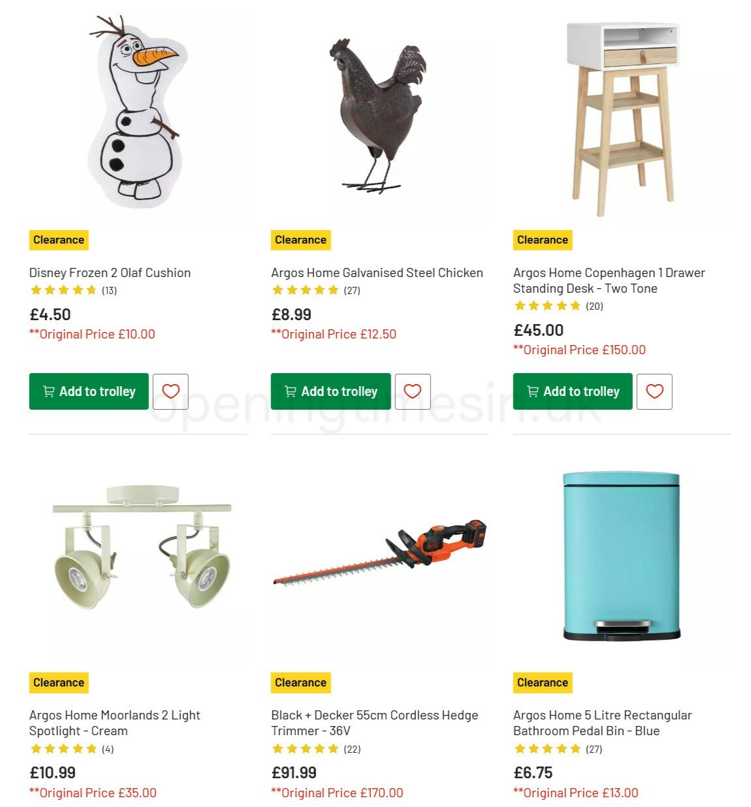The image size is (751, 807).
Task: Toggle wishlist heart for Copenhagen Desk
Action: pyautogui.click(x=654, y=391)
